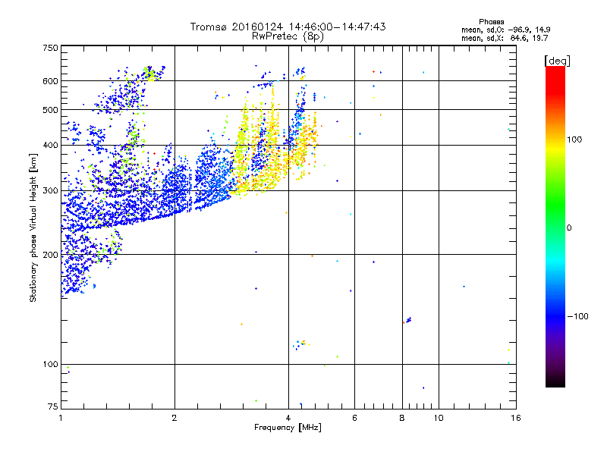Select the 'mean, sd,O: -96.9, 14.9' text

pos(505,30)
